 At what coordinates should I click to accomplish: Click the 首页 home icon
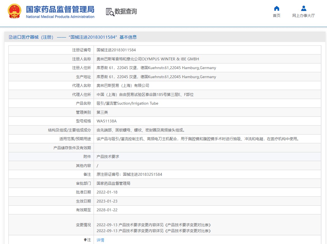277,8
